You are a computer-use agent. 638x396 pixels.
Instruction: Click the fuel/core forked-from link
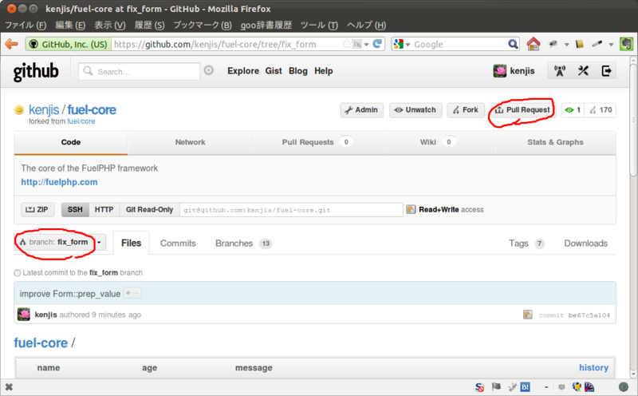[81, 121]
